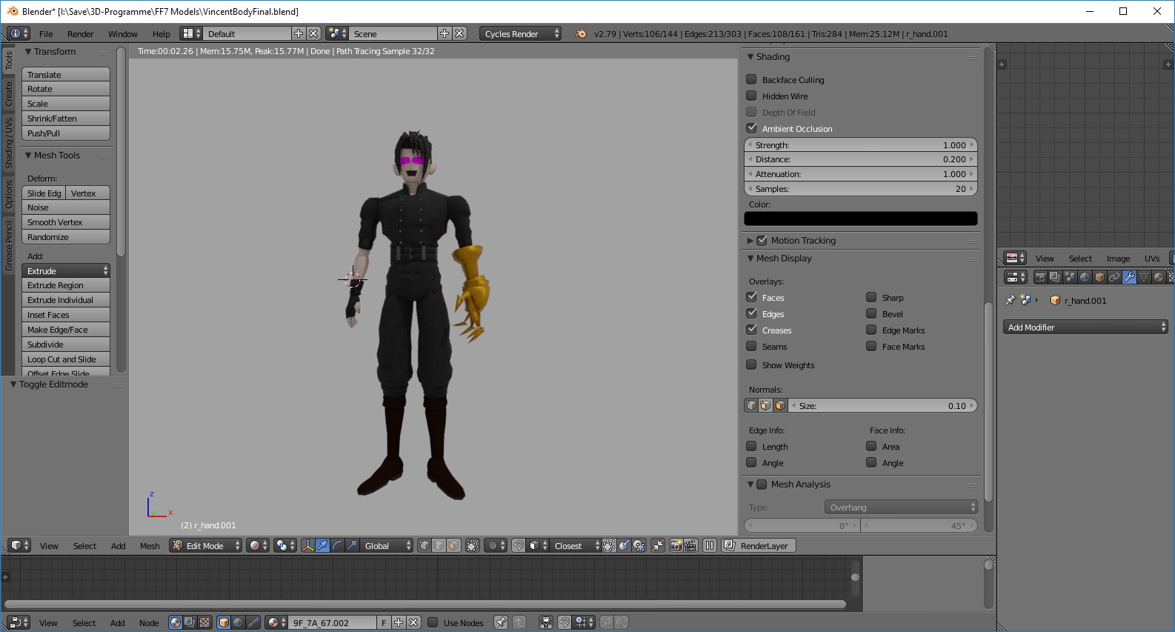Screen dimensions: 1175x632
Task: Display face normals as lines
Action: [x=780, y=405]
